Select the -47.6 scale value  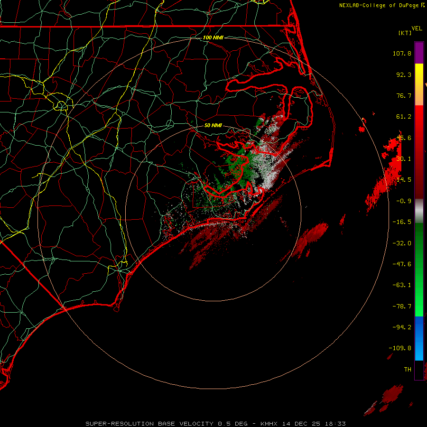pyautogui.click(x=402, y=264)
